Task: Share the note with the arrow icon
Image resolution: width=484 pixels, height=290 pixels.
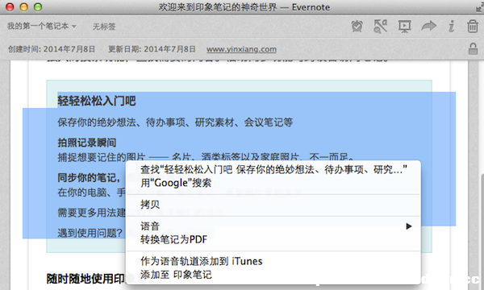Action: [429, 26]
